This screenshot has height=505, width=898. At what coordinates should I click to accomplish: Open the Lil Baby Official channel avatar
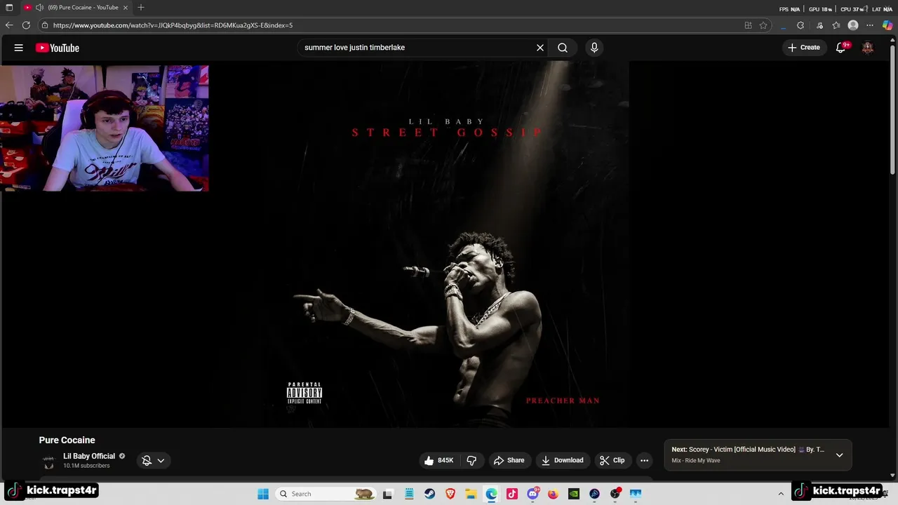point(48,461)
